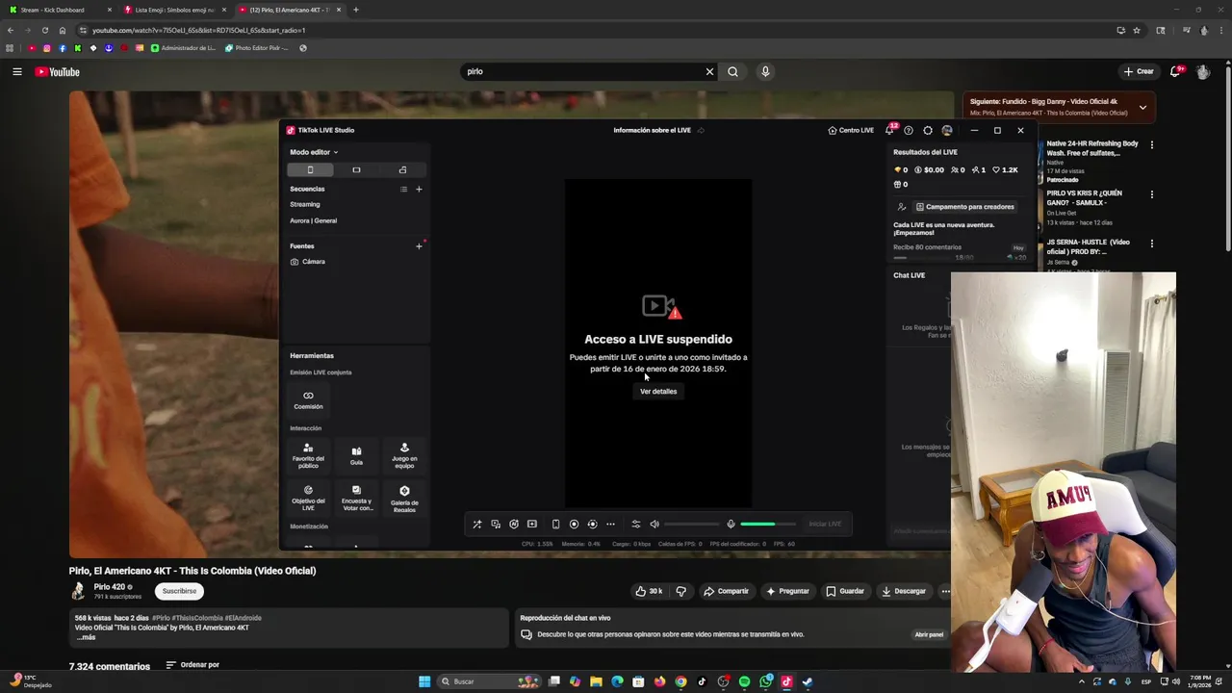Add a new scene in Secuencias
Screen dimensions: 1232x693
(x=419, y=190)
